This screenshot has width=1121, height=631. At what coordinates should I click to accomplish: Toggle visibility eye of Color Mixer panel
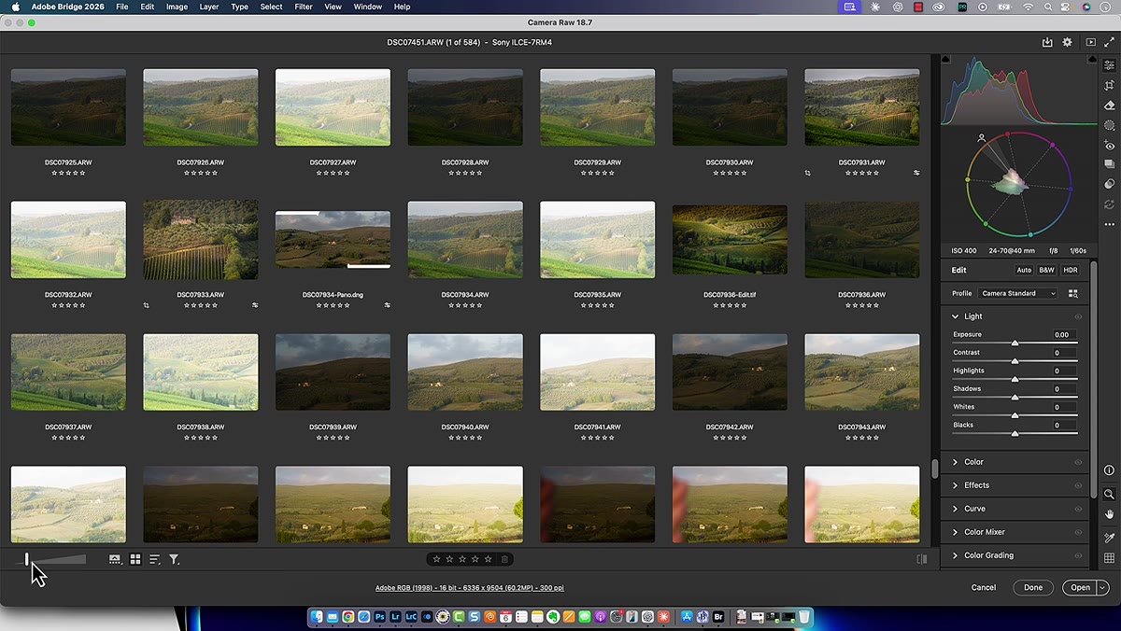point(1078,532)
